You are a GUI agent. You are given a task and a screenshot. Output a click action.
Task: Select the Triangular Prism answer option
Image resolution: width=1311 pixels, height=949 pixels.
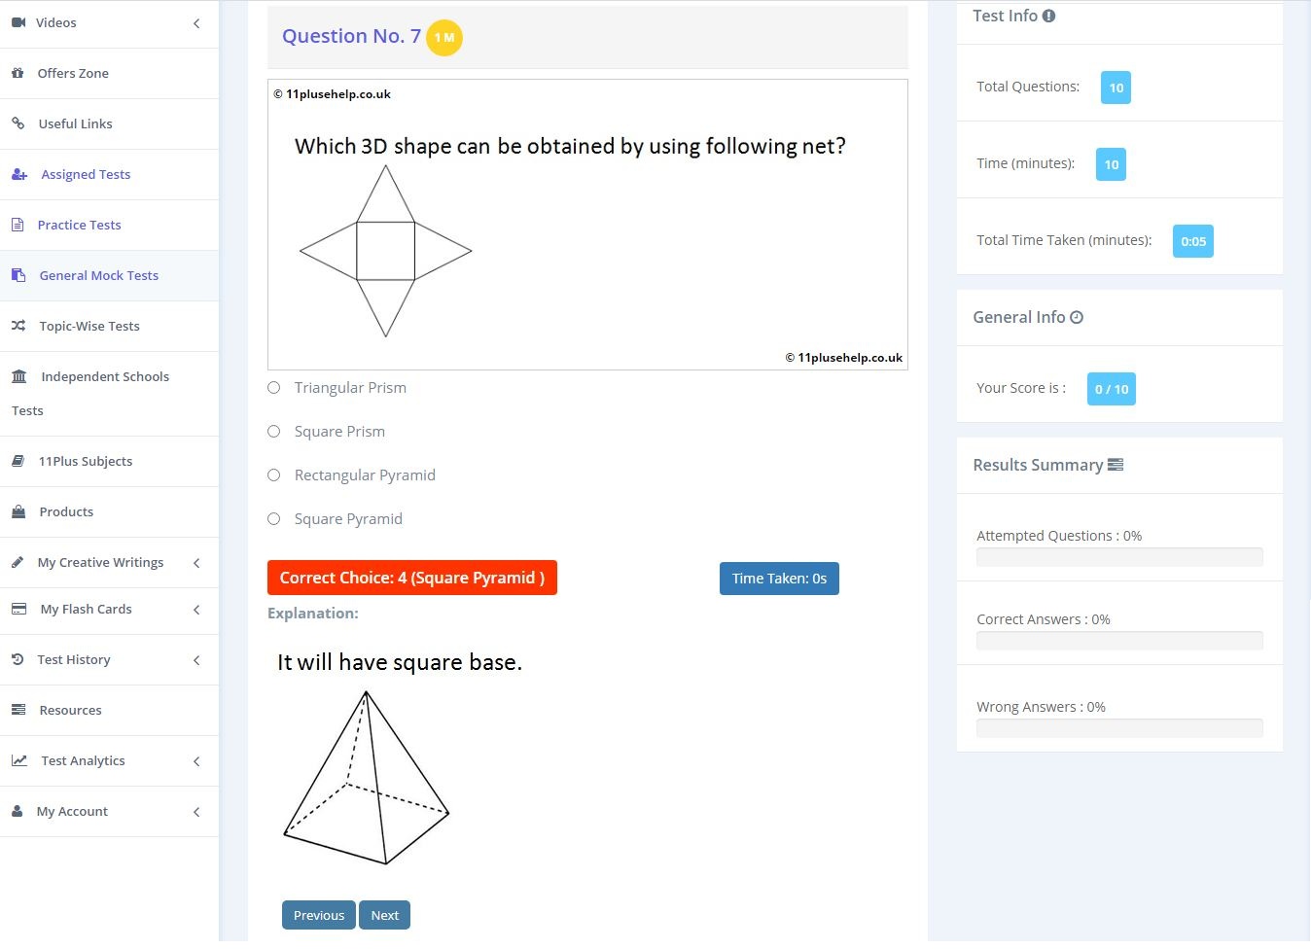(x=274, y=388)
